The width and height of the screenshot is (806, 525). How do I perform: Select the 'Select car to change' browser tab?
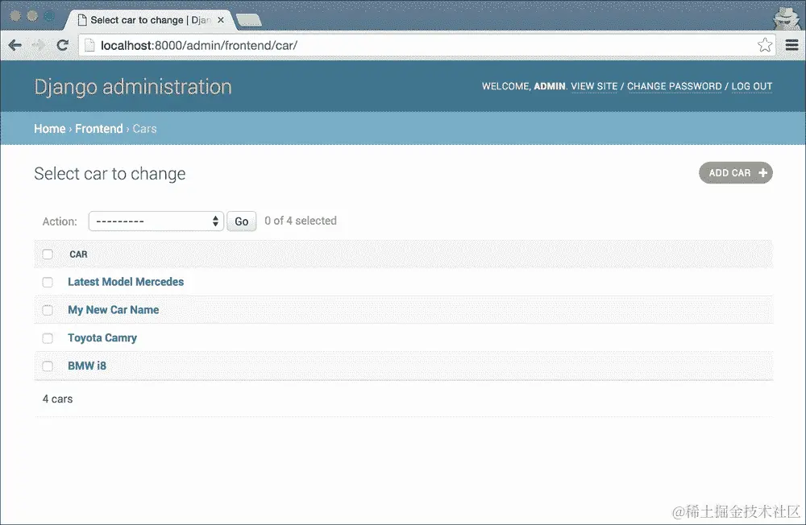coord(149,20)
